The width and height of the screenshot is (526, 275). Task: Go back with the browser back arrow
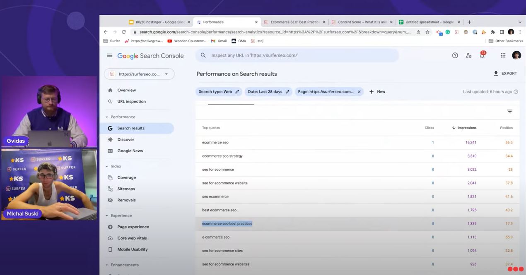(106, 32)
